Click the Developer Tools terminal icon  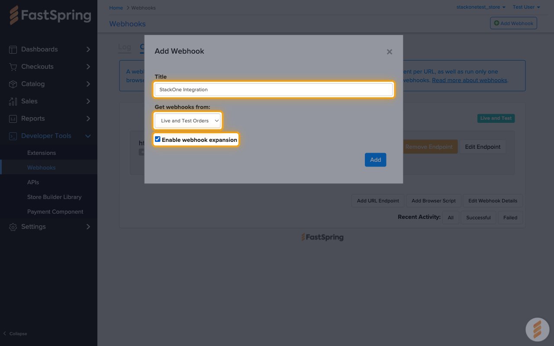pos(13,136)
